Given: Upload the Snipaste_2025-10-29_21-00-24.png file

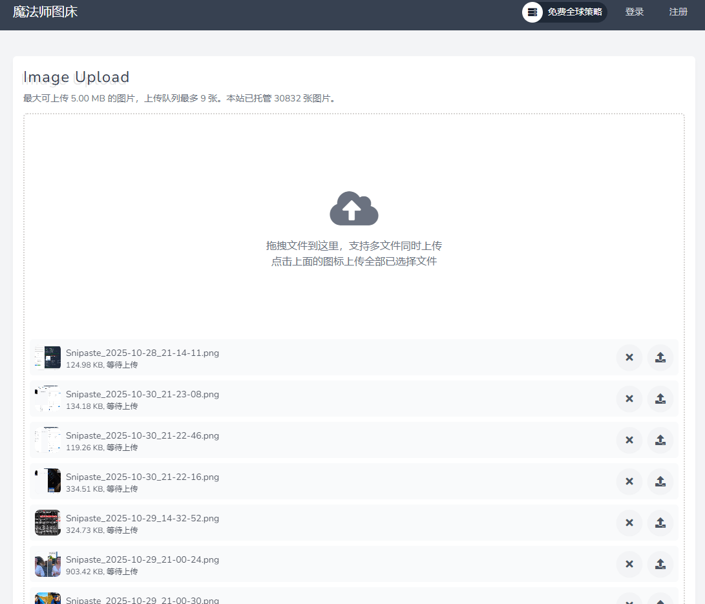Looking at the screenshot, I should tap(660, 565).
